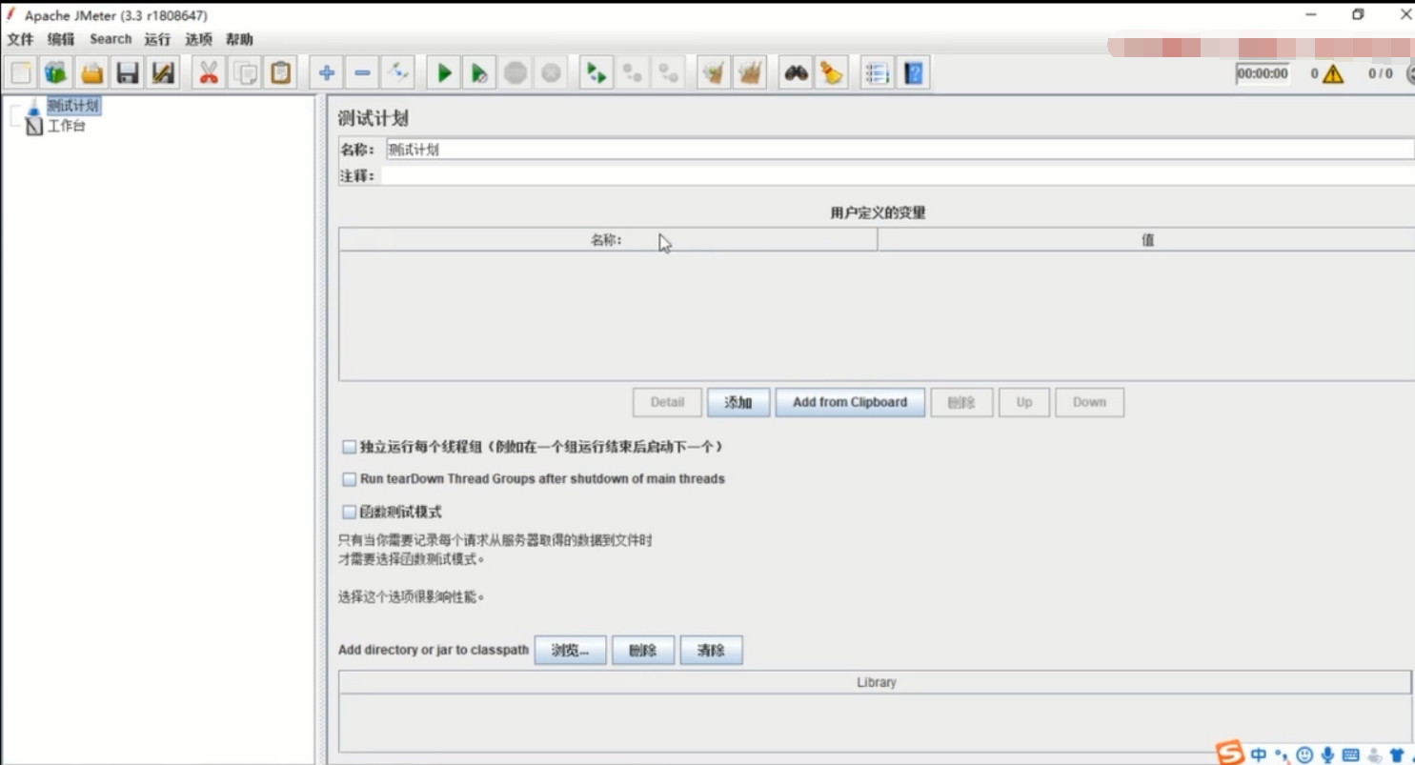Click the keyboard icon in IME bar
Viewport: 1415px width, 765px height.
(1350, 755)
